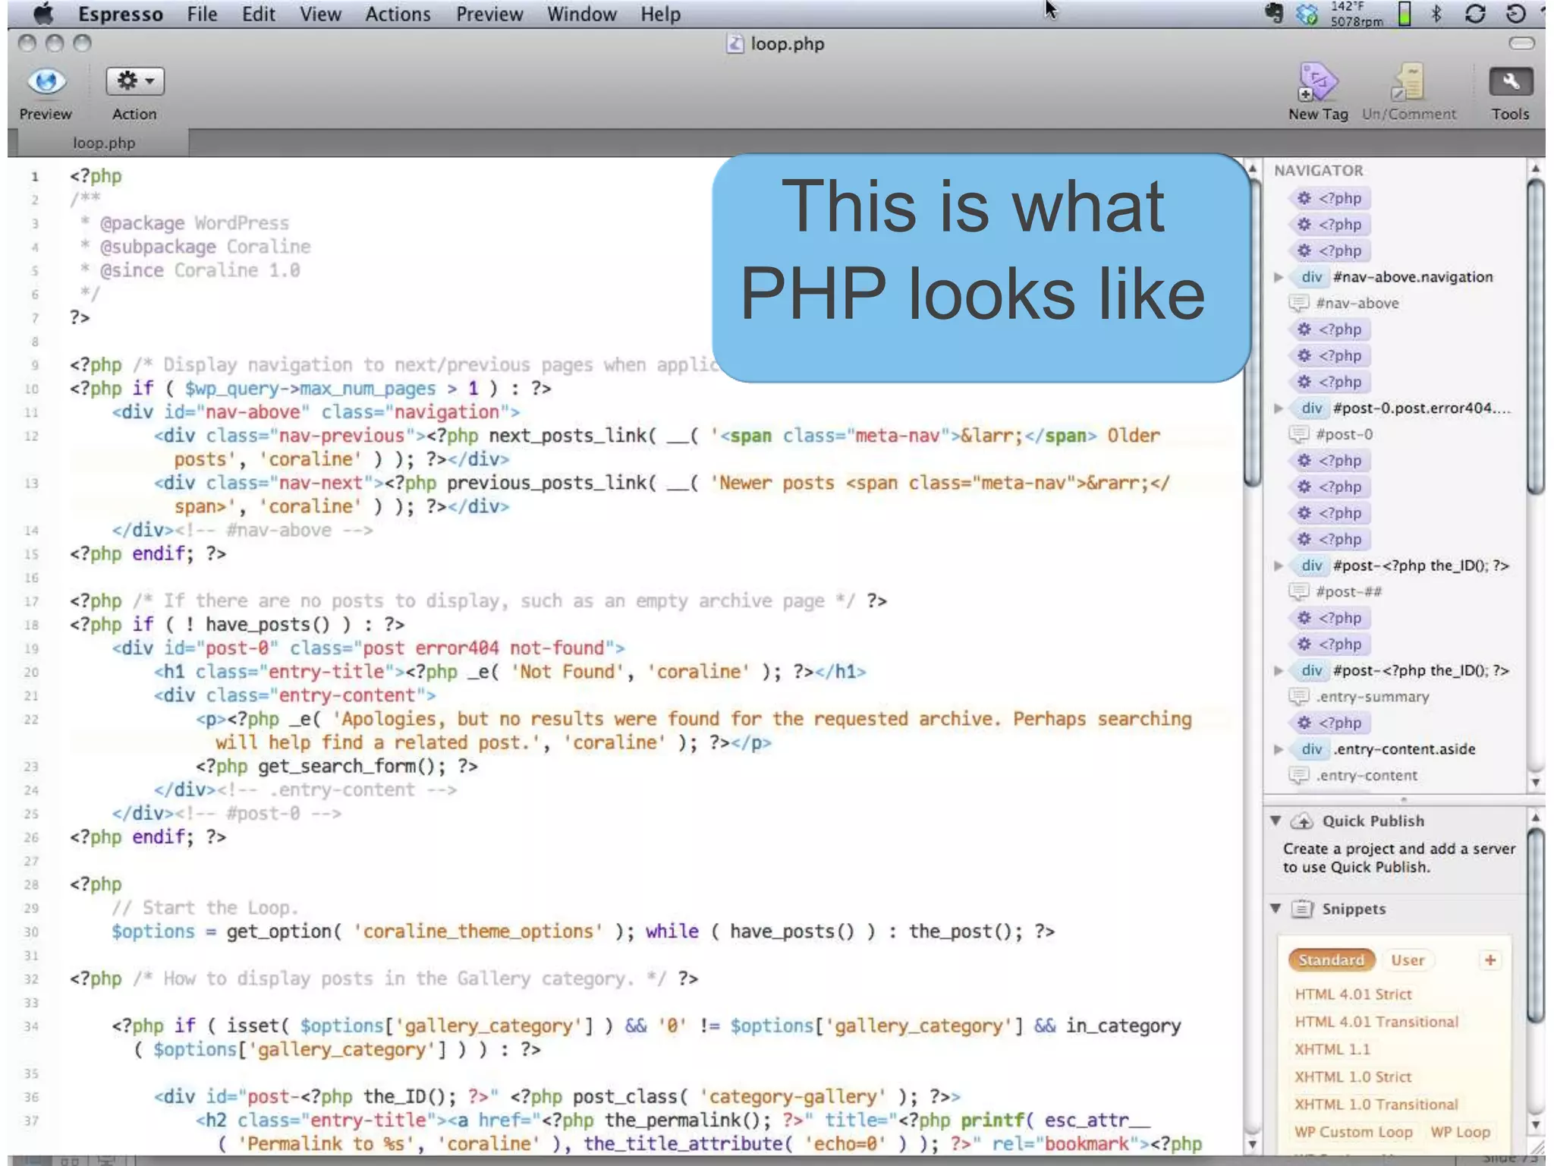Screen dimensions: 1554x1166
Task: Expand the #nav-above.navigation div in Navigator
Action: (x=1279, y=277)
